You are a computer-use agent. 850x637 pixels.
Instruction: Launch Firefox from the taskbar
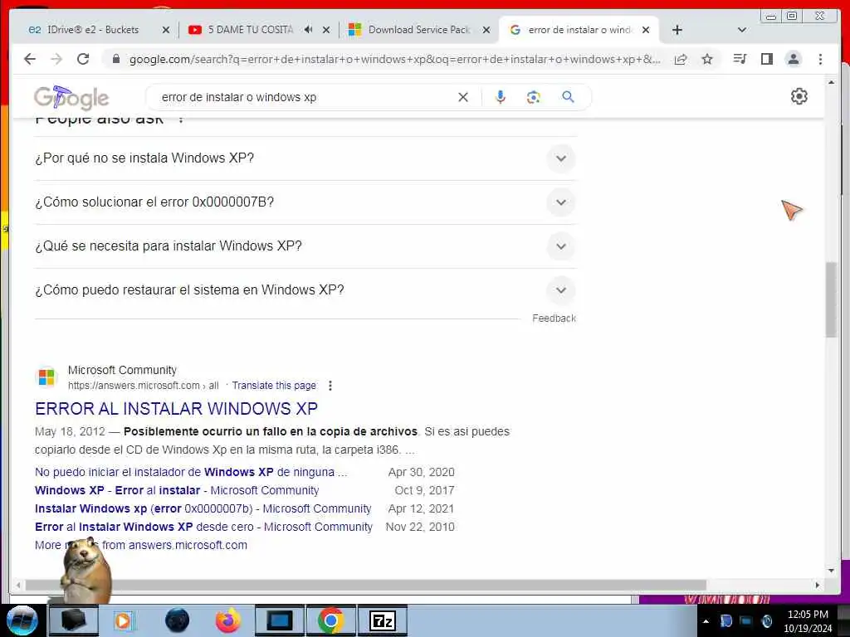(228, 620)
